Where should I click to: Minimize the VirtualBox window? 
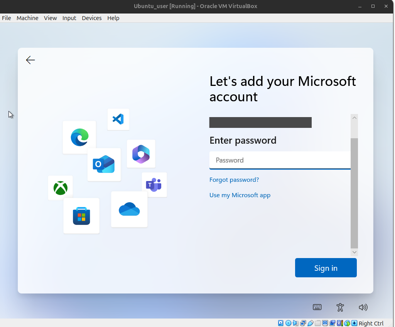(x=360, y=6)
